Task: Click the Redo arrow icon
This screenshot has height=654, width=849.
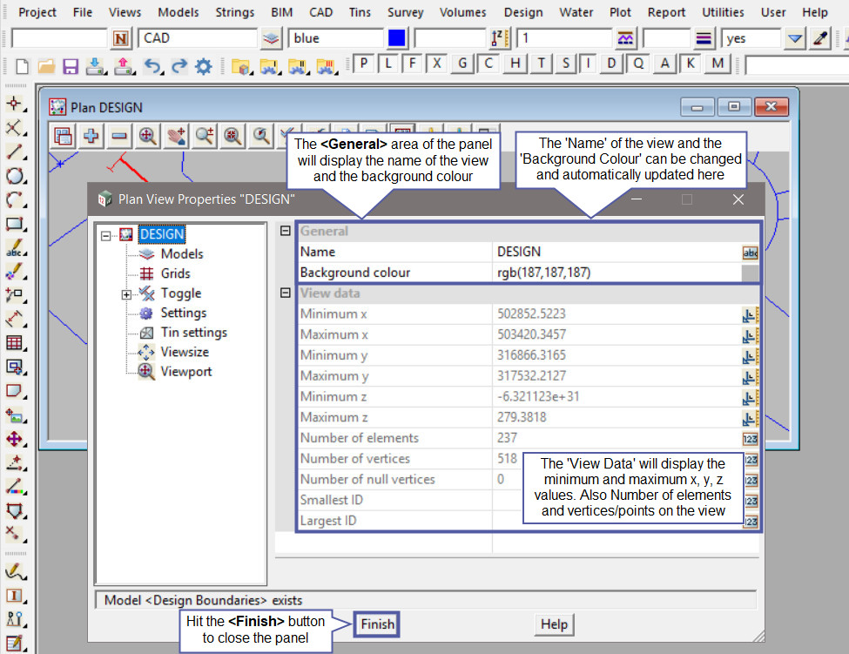Action: 179,66
